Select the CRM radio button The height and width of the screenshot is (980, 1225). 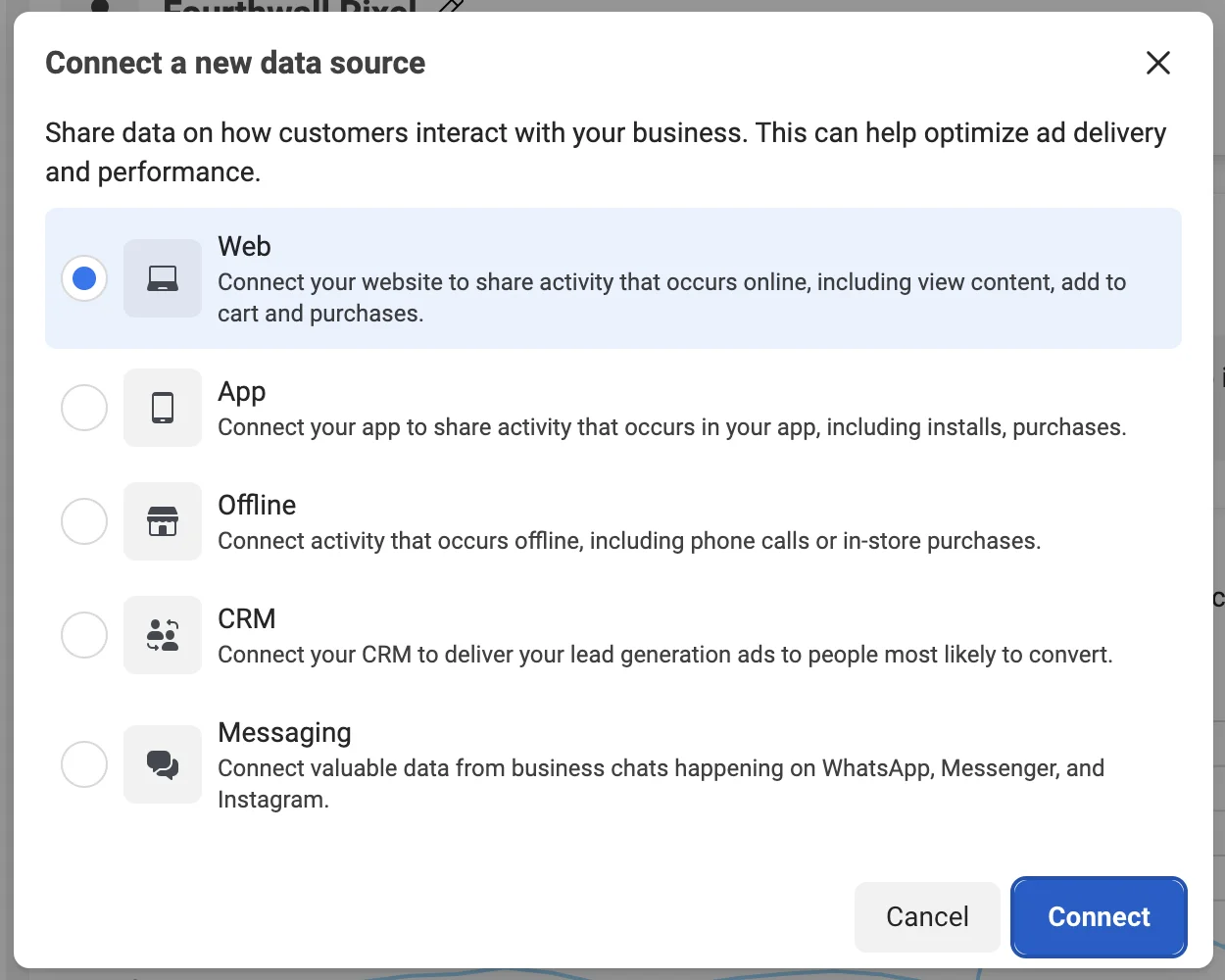click(x=84, y=635)
